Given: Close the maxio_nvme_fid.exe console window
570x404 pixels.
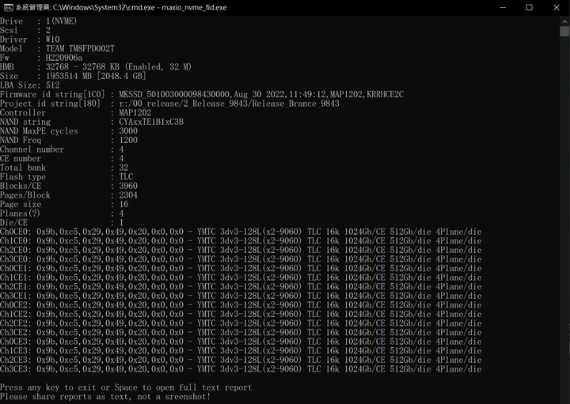Looking at the screenshot, I should tap(557, 7).
